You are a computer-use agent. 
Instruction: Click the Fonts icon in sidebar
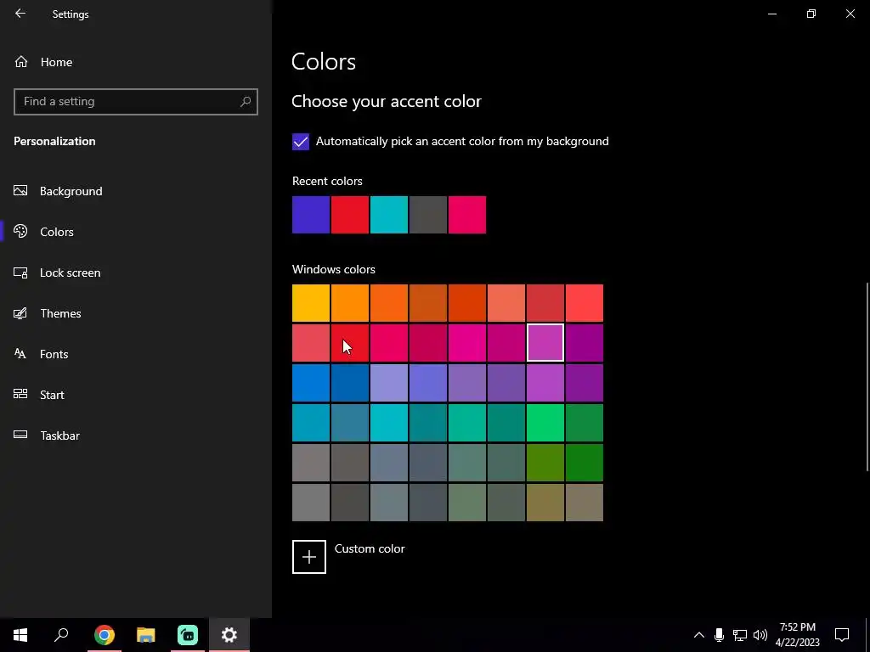20,354
